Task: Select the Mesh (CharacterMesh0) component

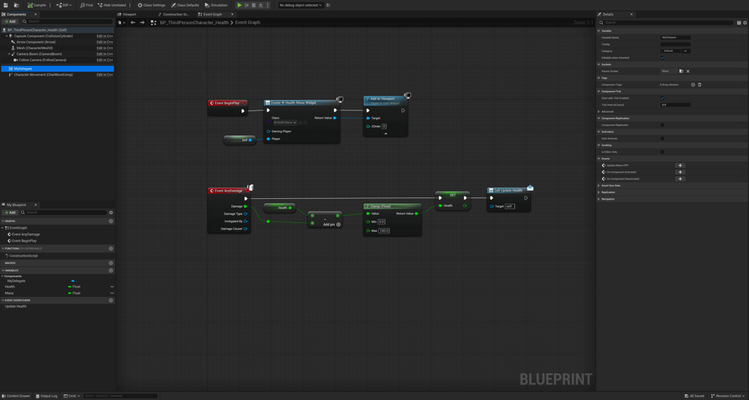Action: (x=34, y=48)
